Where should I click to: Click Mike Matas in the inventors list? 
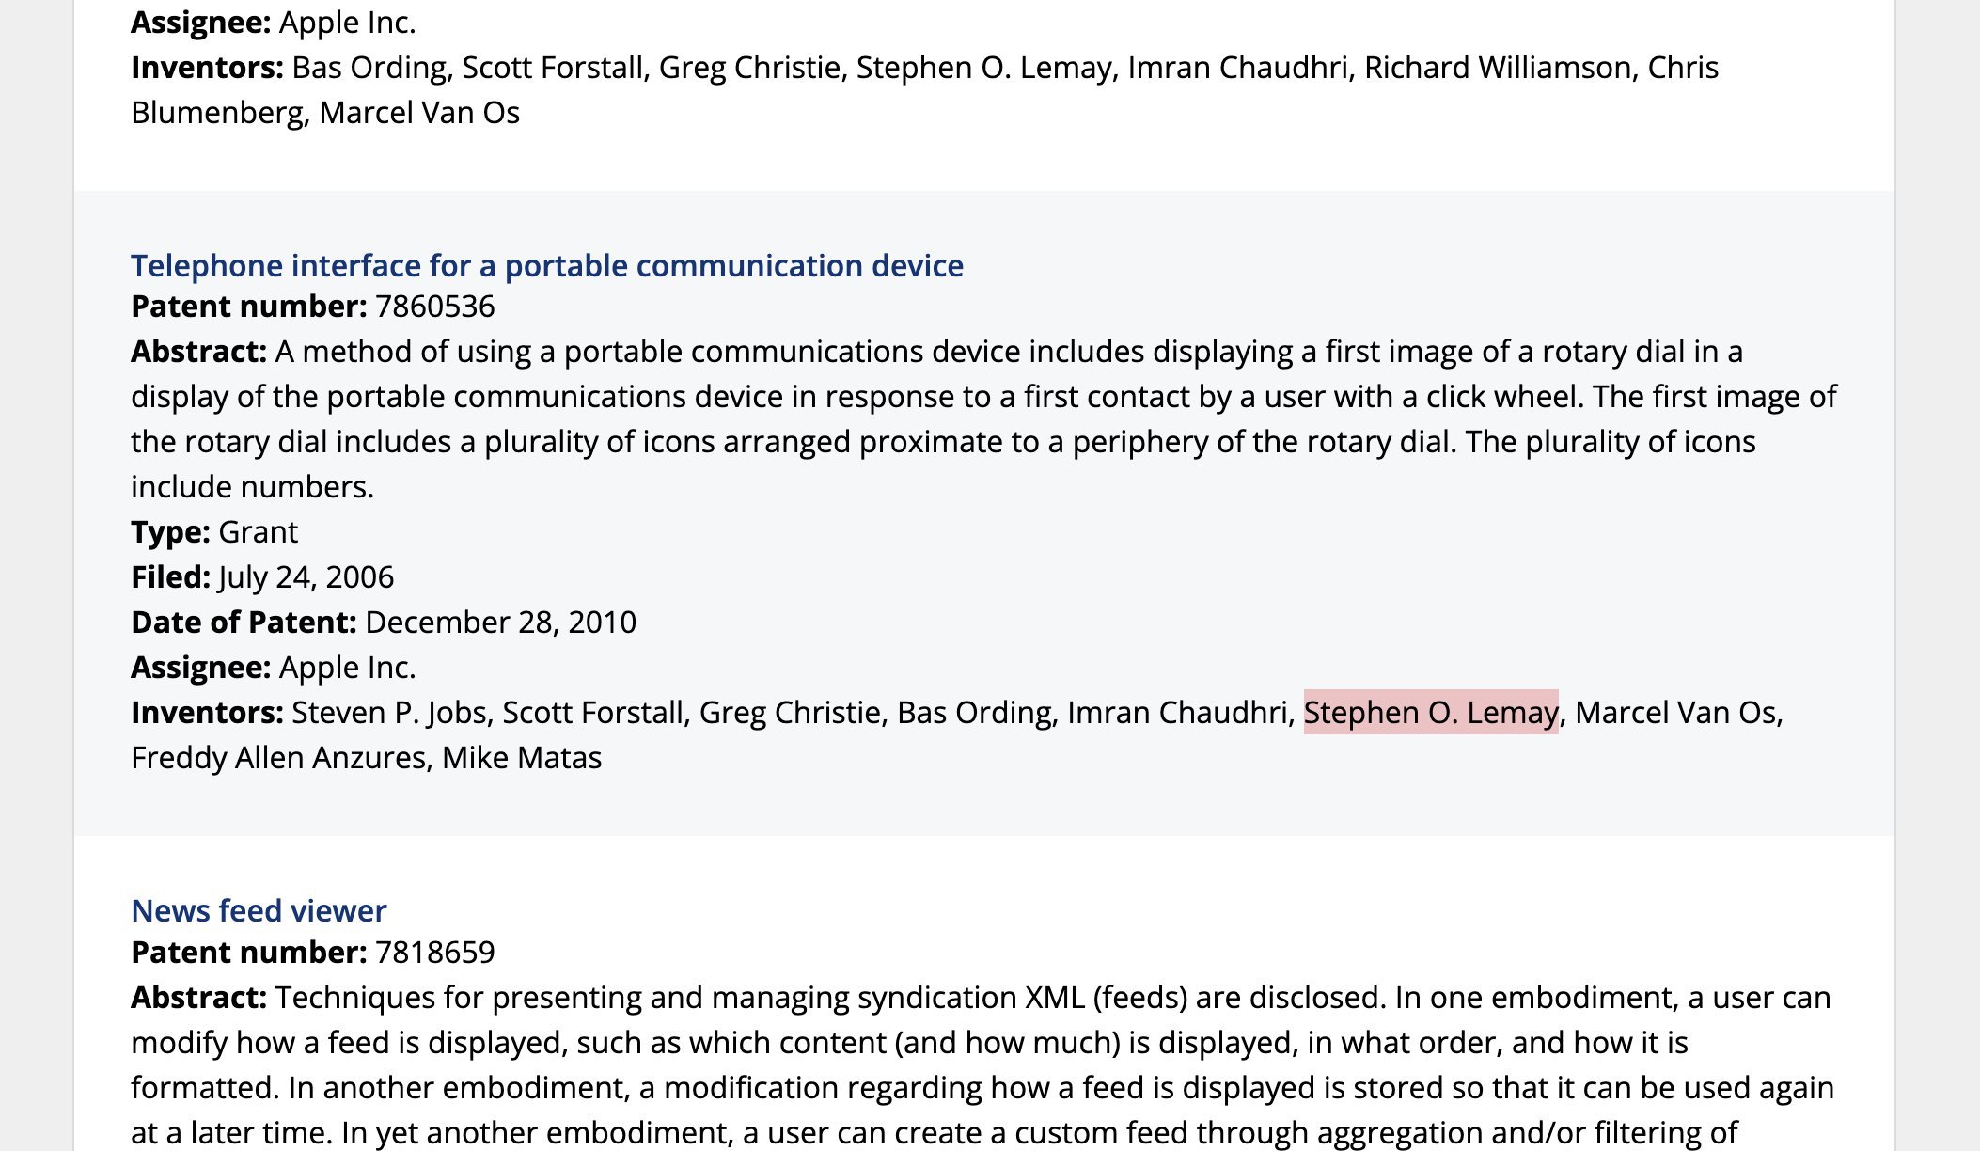pyautogui.click(x=522, y=758)
